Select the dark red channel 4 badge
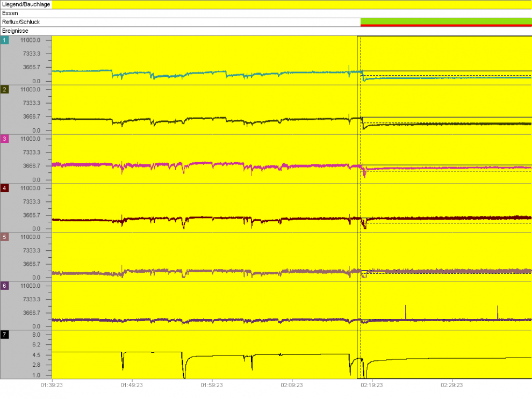Screen dimensions: 532x399 (5, 188)
